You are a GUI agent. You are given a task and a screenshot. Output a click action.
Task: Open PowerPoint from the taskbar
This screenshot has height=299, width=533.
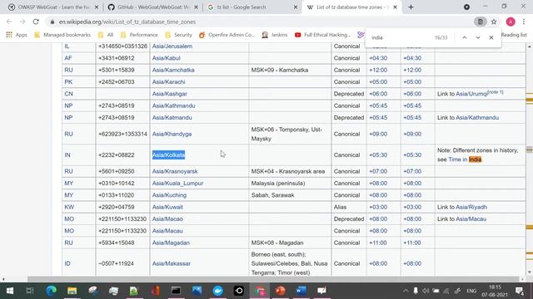tap(281, 291)
